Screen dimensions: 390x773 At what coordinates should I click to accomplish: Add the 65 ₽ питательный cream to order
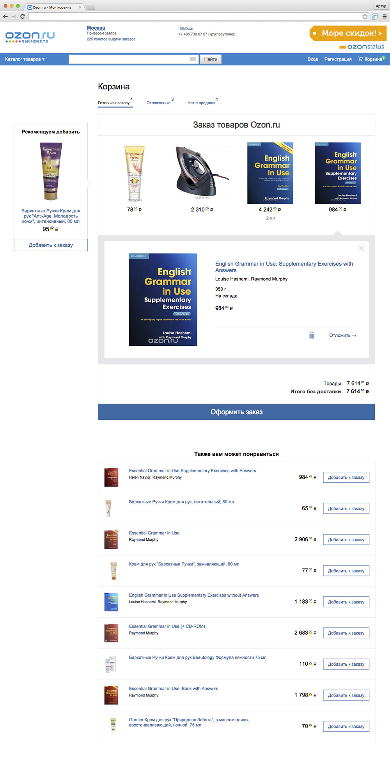[346, 508]
